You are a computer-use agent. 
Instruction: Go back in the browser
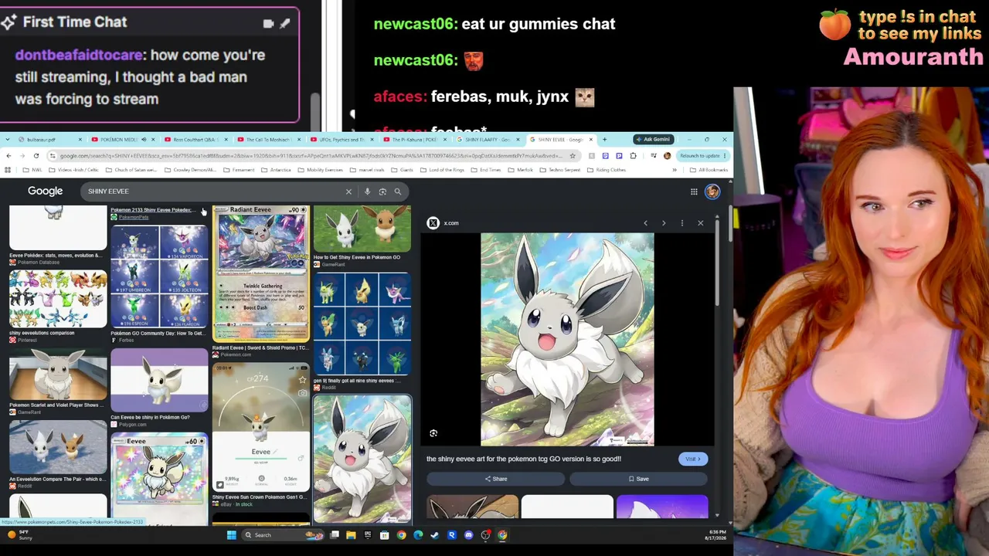click(x=8, y=155)
